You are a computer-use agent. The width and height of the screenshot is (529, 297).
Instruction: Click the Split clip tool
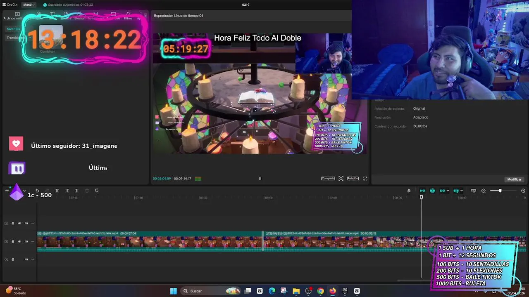57,191
